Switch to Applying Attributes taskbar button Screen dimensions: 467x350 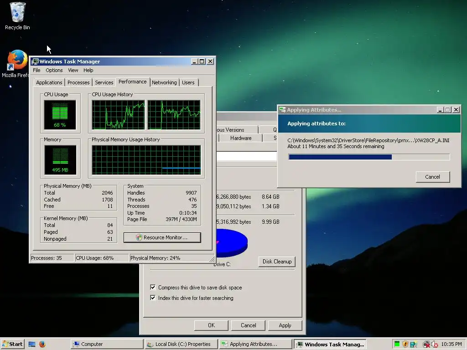(255, 344)
